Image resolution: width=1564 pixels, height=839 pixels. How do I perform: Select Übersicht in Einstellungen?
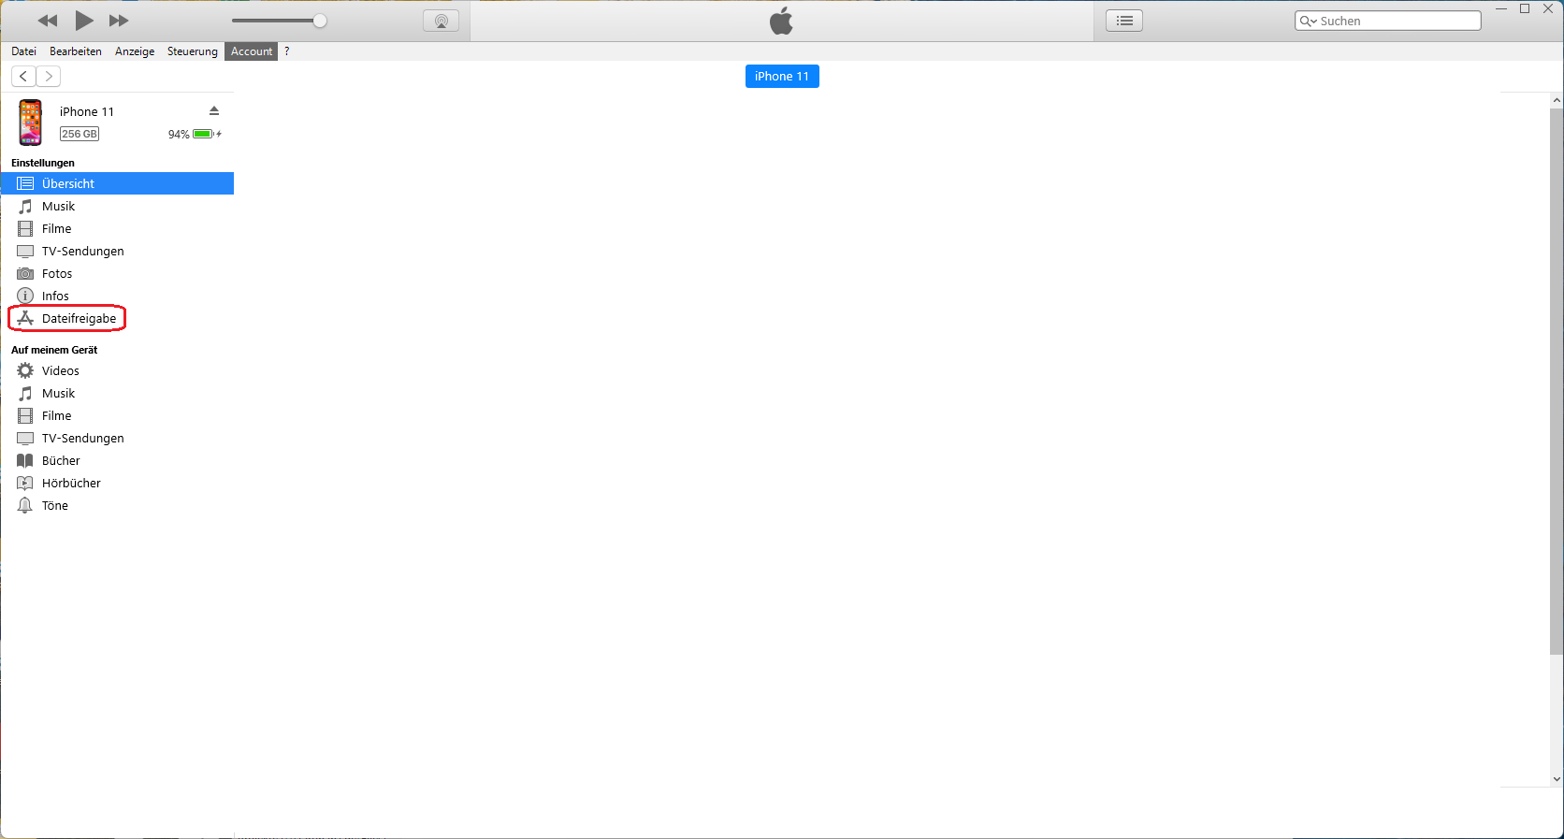point(117,183)
